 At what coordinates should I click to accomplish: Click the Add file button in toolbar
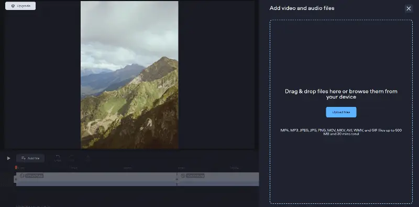[x=30, y=158]
